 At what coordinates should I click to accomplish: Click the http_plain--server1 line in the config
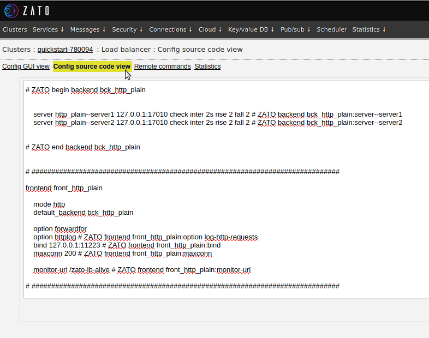217,114
